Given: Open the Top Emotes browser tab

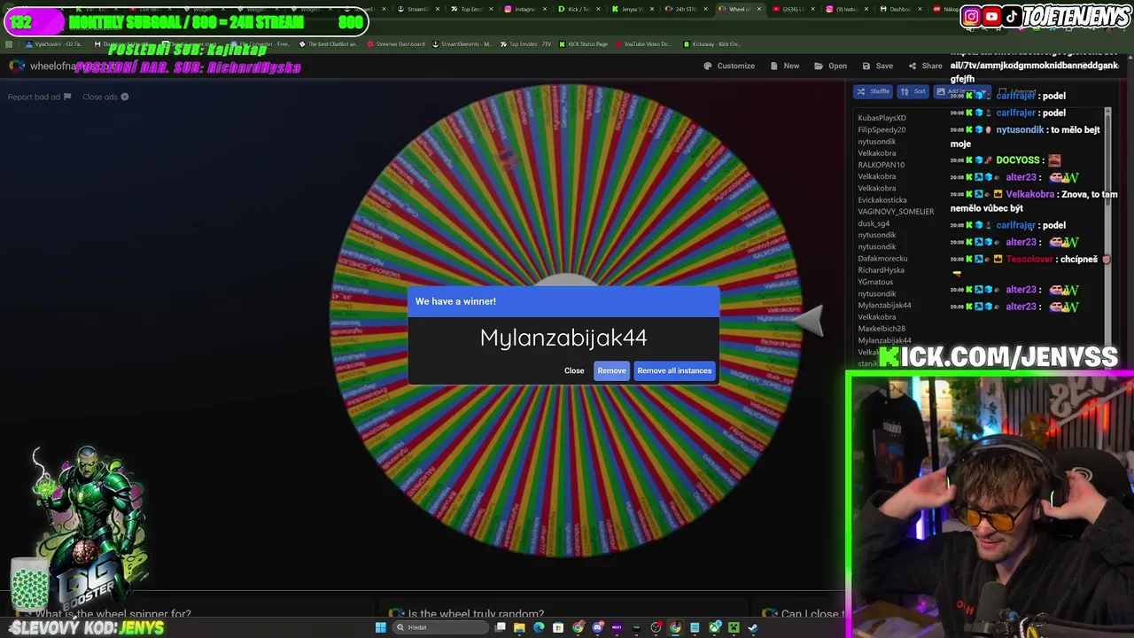Looking at the screenshot, I should pos(470,9).
